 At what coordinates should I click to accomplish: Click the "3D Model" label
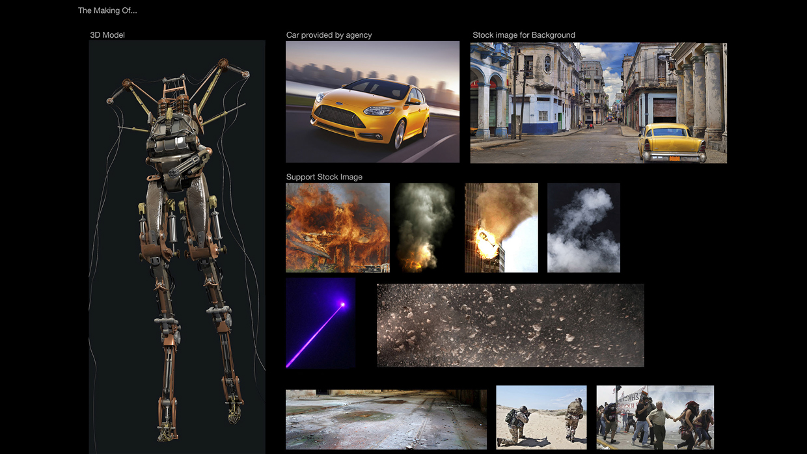(107, 35)
